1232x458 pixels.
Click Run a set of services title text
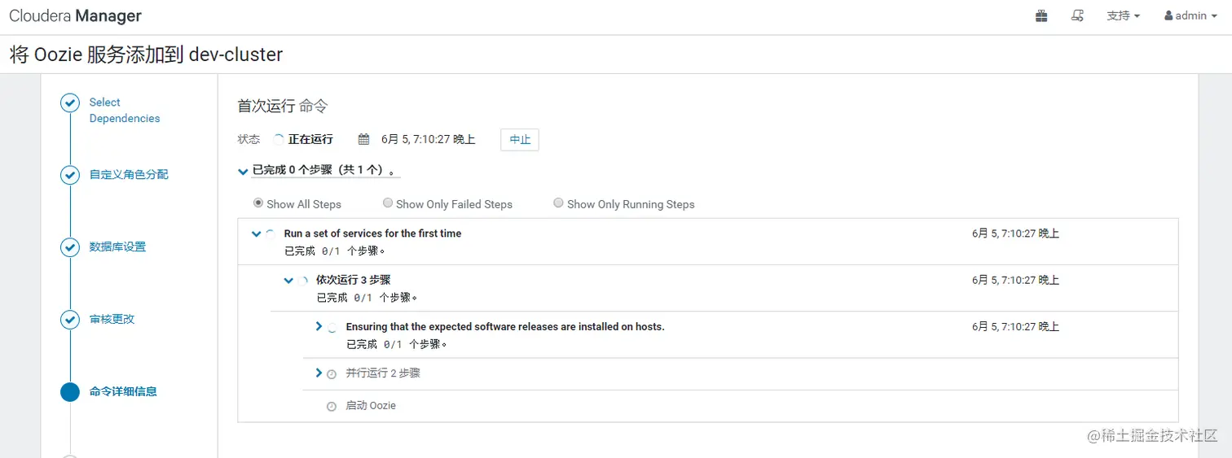[372, 233]
